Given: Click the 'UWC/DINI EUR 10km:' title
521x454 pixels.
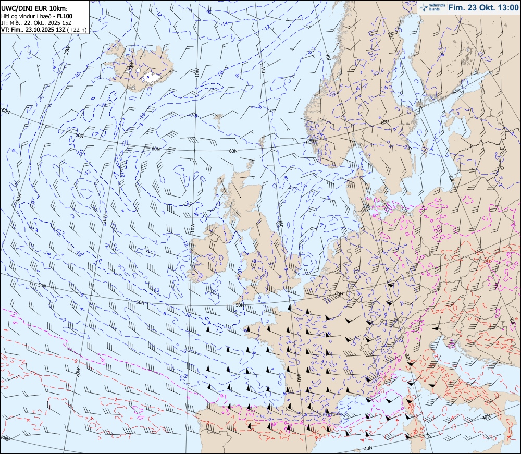Looking at the screenshot, I should (34, 9).
